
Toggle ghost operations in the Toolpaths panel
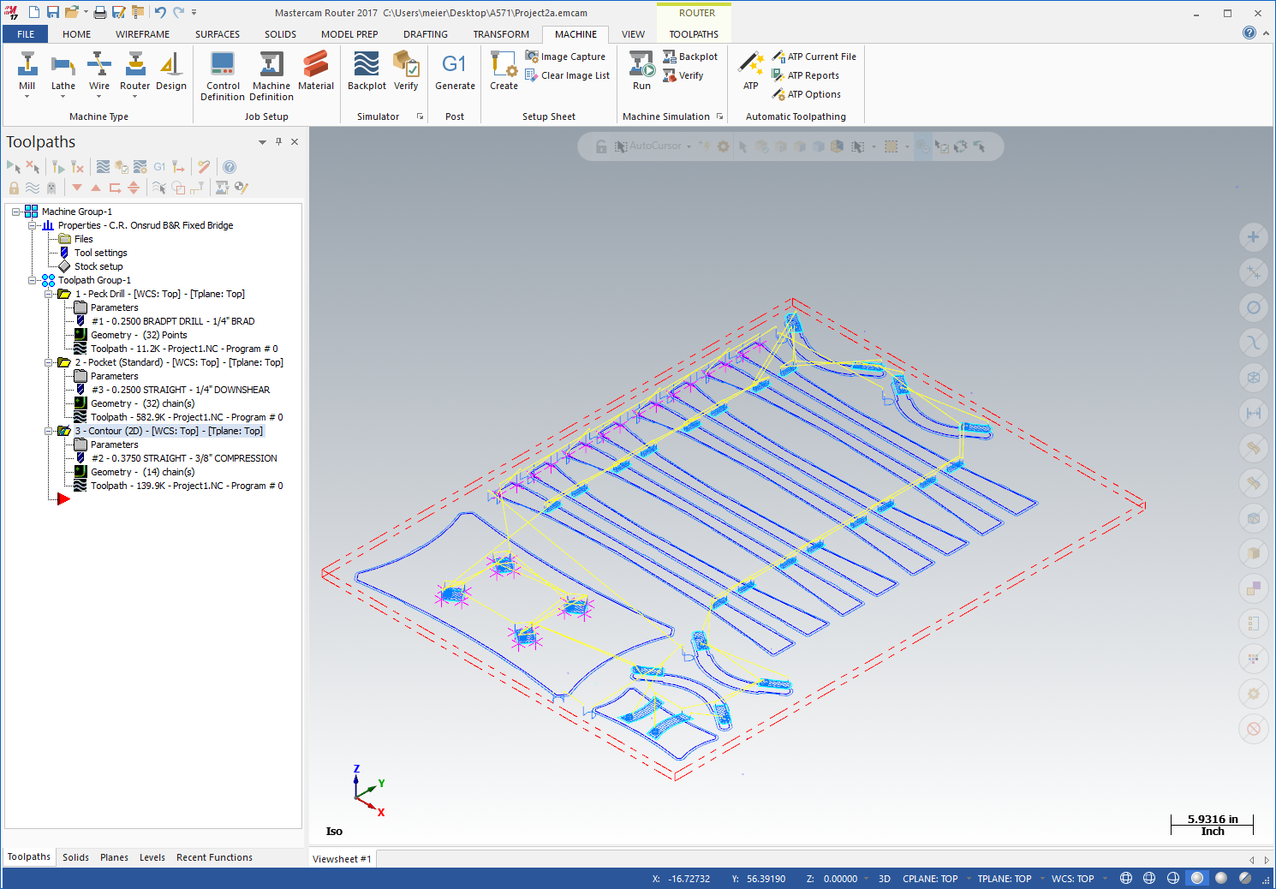coord(50,188)
